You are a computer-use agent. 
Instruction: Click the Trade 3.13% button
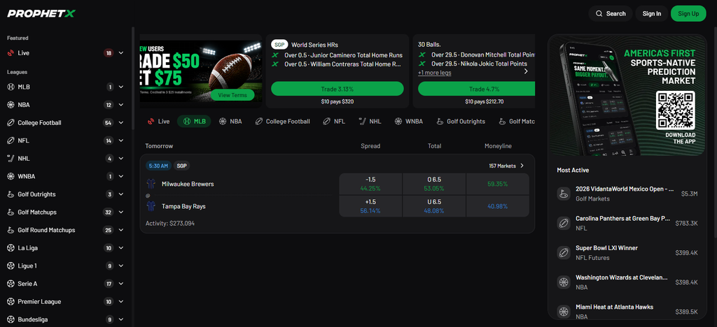point(337,89)
